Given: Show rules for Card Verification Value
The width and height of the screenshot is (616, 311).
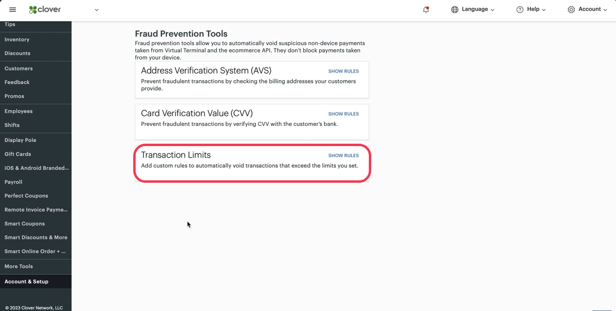Looking at the screenshot, I should coord(343,114).
